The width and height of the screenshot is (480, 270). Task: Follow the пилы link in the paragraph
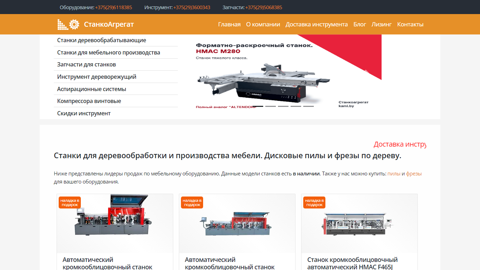click(x=394, y=174)
